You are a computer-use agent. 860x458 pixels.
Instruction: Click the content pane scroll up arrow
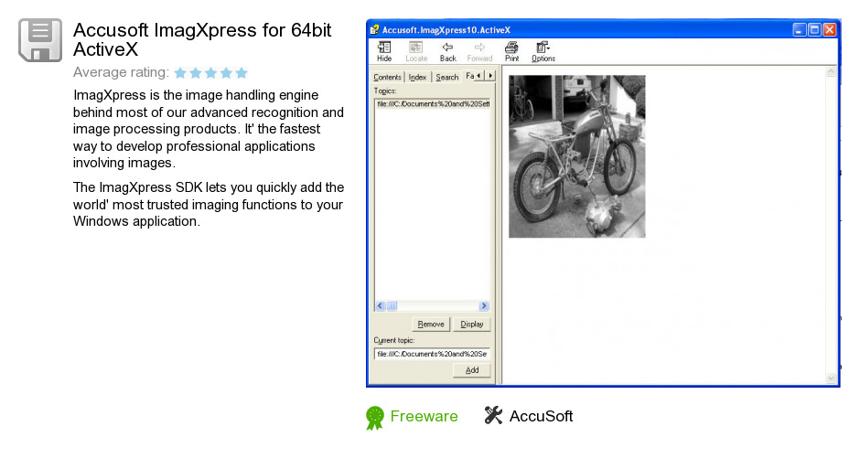click(x=831, y=72)
